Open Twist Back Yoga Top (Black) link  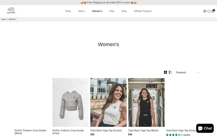(x=143, y=131)
